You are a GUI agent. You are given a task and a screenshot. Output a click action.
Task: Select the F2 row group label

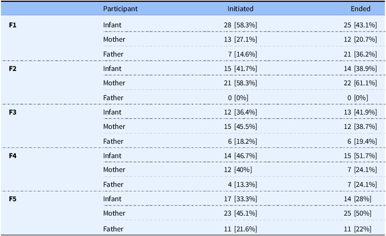coord(13,69)
